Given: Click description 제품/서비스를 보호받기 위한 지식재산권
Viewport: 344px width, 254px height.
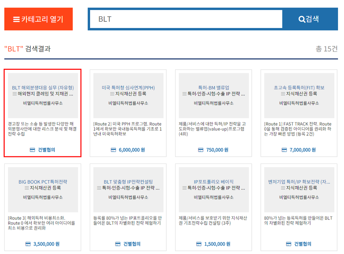Looking at the screenshot, I should 213,221.
